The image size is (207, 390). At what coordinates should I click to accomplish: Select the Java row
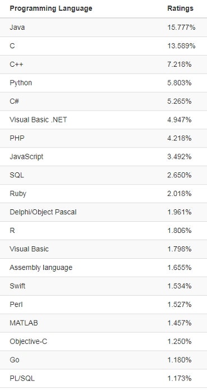click(103, 27)
